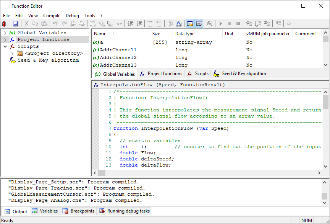Click the red door exit icon
330x224 pixels.
pyautogui.click(x=5, y=24)
